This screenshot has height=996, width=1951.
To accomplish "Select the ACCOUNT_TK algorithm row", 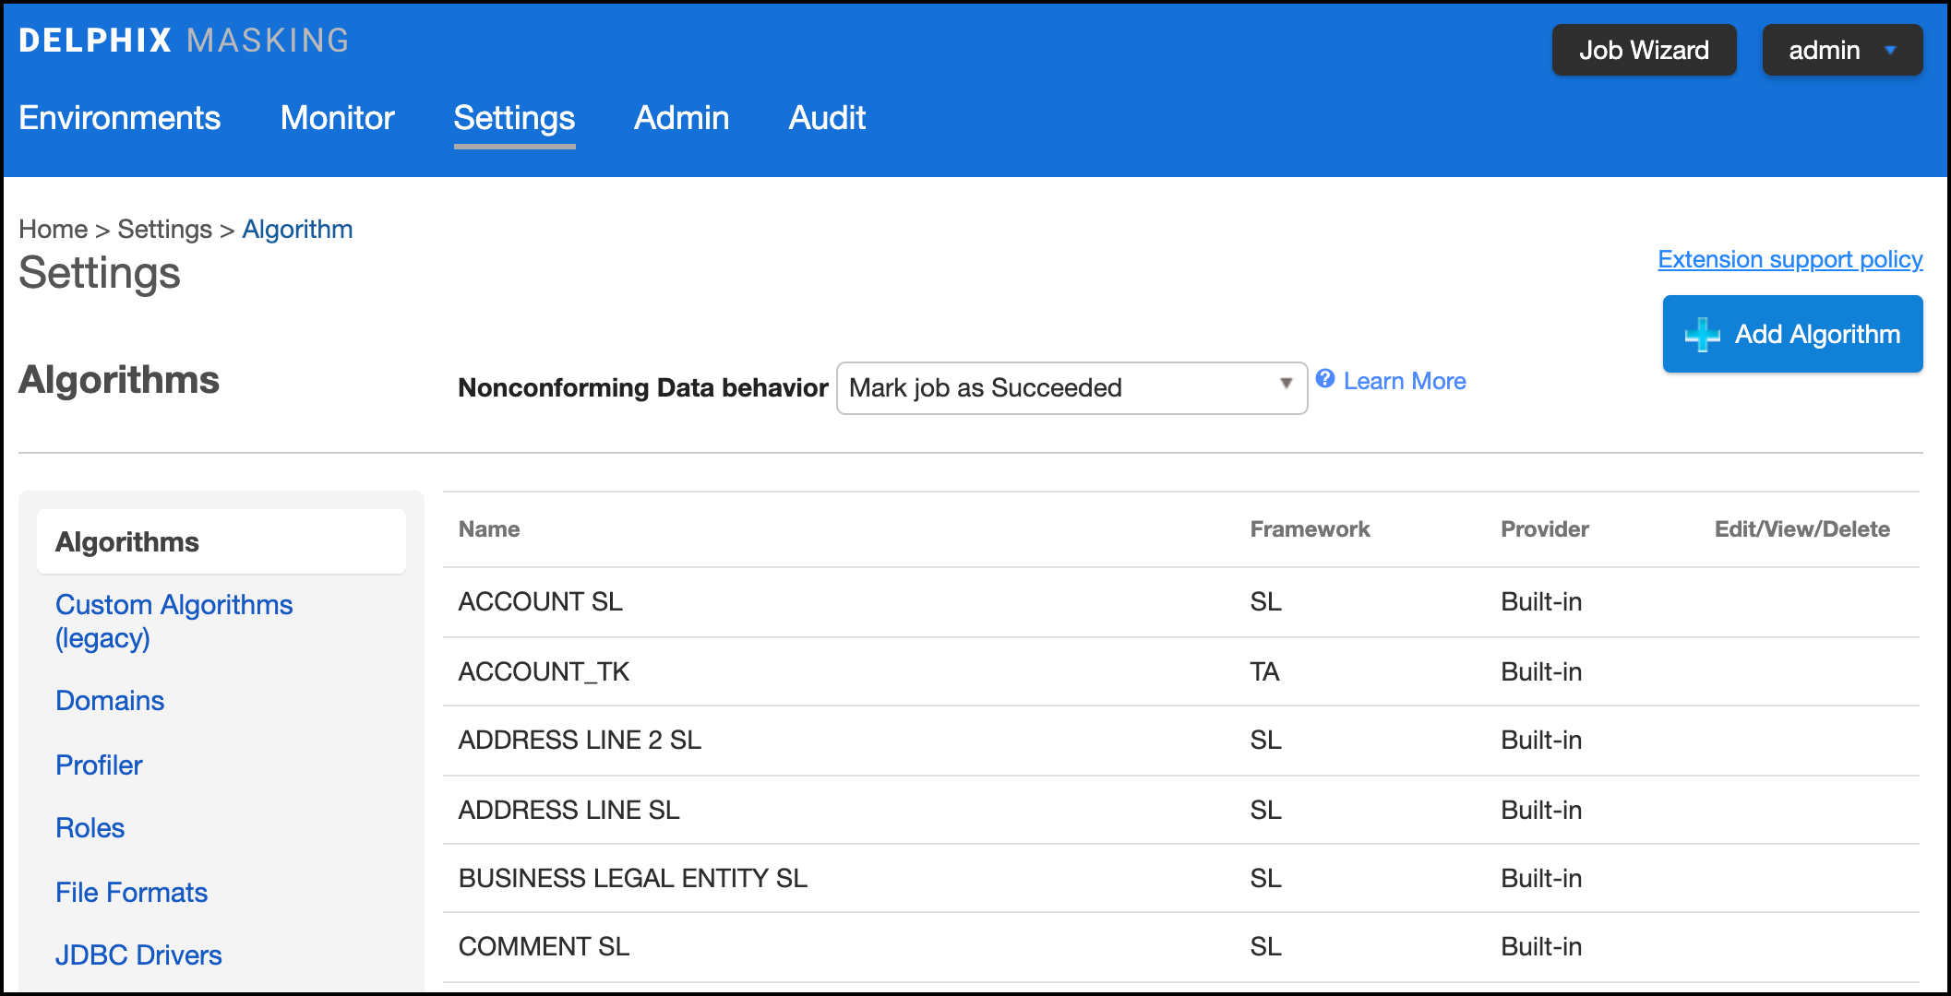I will [x=544, y=671].
